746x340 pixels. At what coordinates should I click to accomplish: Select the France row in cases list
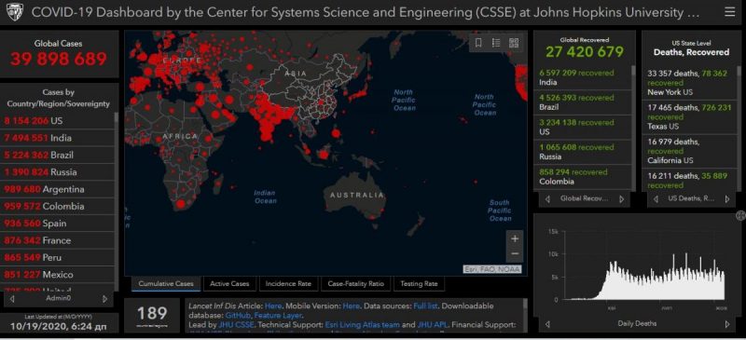[x=58, y=240]
